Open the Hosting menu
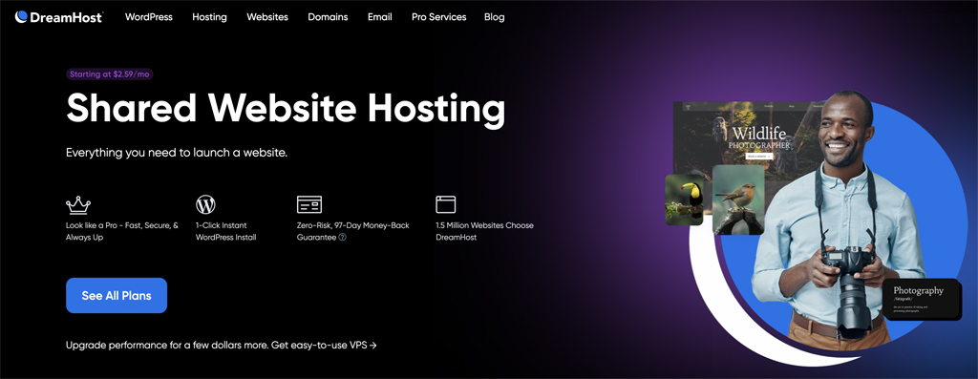Viewport: 978px width, 379px height. click(209, 17)
